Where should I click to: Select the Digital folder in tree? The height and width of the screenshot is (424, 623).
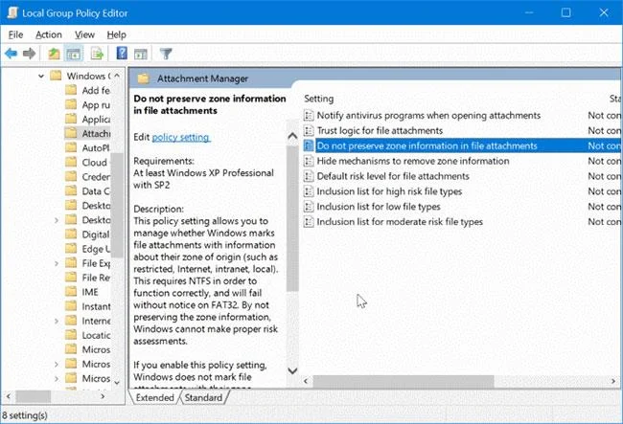[87, 234]
